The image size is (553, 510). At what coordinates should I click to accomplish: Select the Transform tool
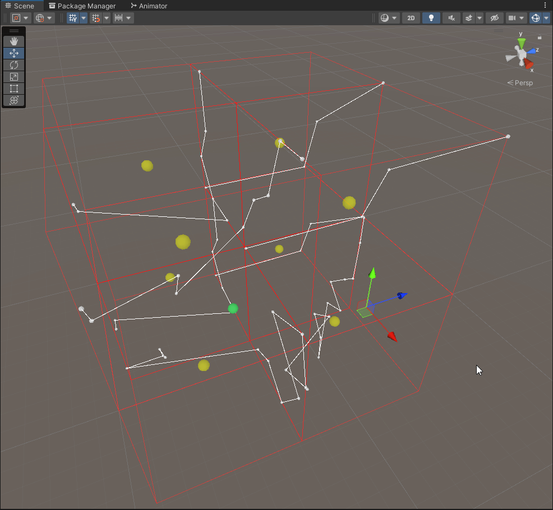click(14, 100)
